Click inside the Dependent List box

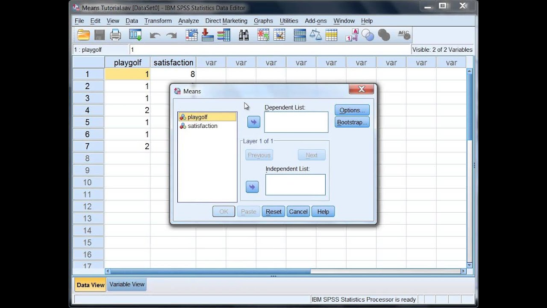click(x=296, y=122)
